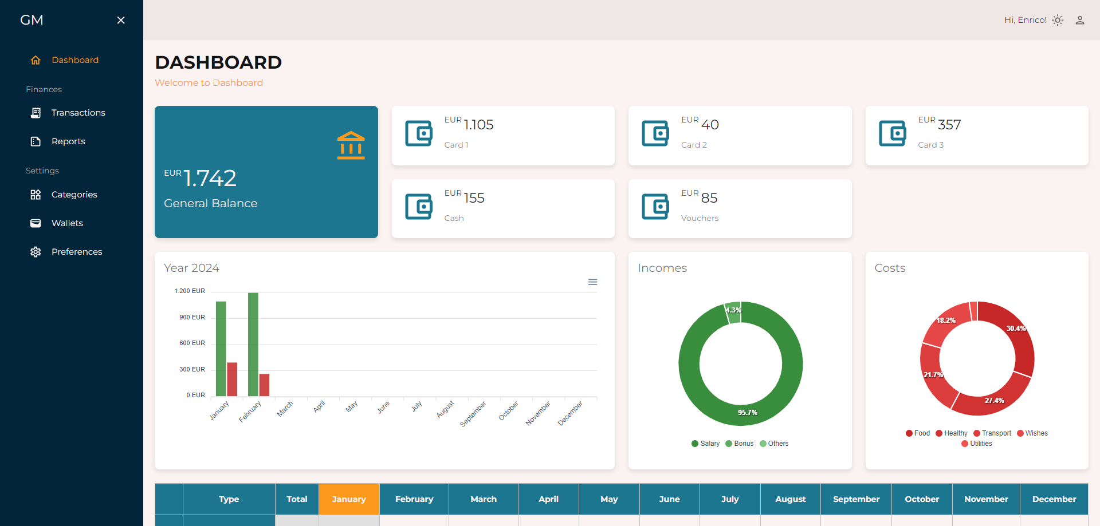Click the Hi, Enrico! greeting text
Viewport: 1100px width, 526px height.
pos(1026,19)
